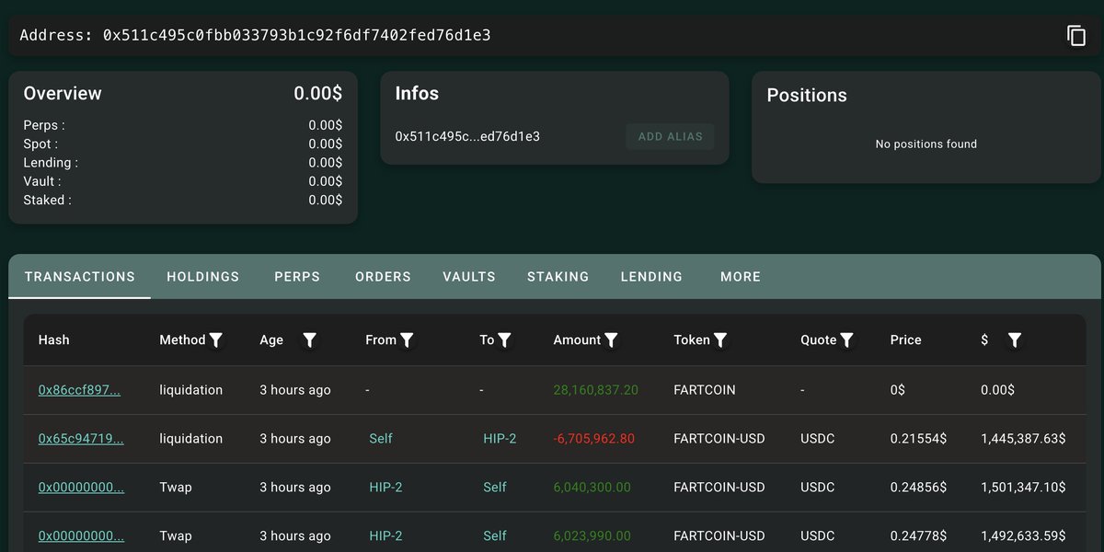Screen dimensions: 1104x552
Task: Show the Lending tab
Action: [x=651, y=277]
